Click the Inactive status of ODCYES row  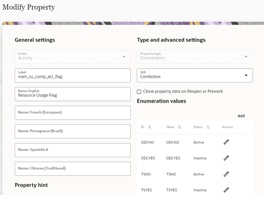200,158
